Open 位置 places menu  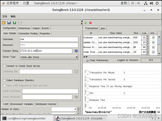pyautogui.click(x=26, y=3)
